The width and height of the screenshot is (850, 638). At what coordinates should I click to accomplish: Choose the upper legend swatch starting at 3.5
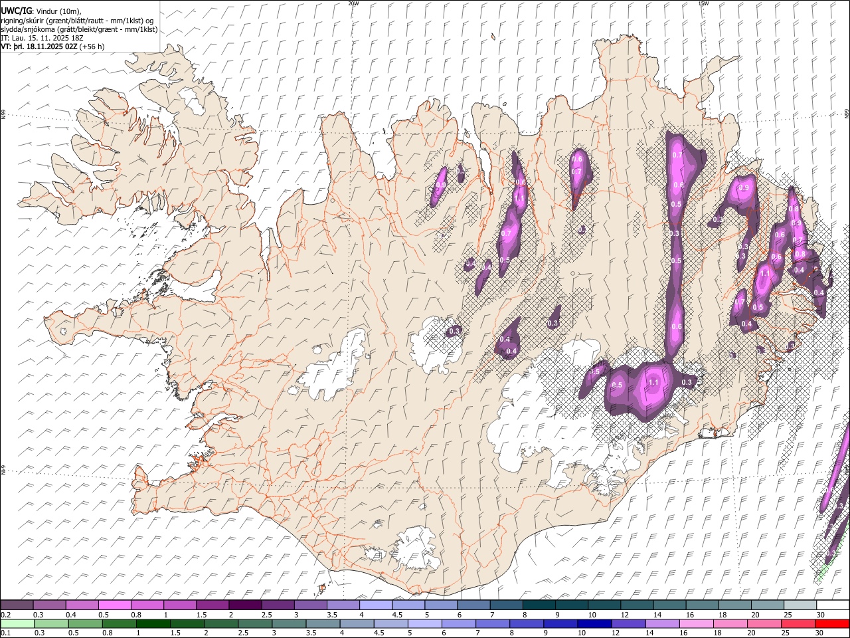pyautogui.click(x=343, y=605)
